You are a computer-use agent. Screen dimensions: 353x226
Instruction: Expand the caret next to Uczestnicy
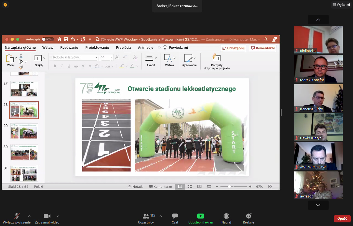click(161, 216)
